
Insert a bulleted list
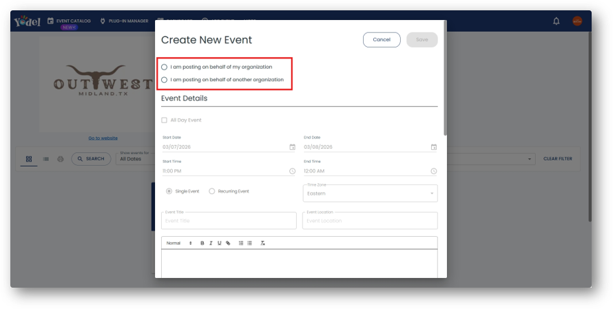pos(249,243)
